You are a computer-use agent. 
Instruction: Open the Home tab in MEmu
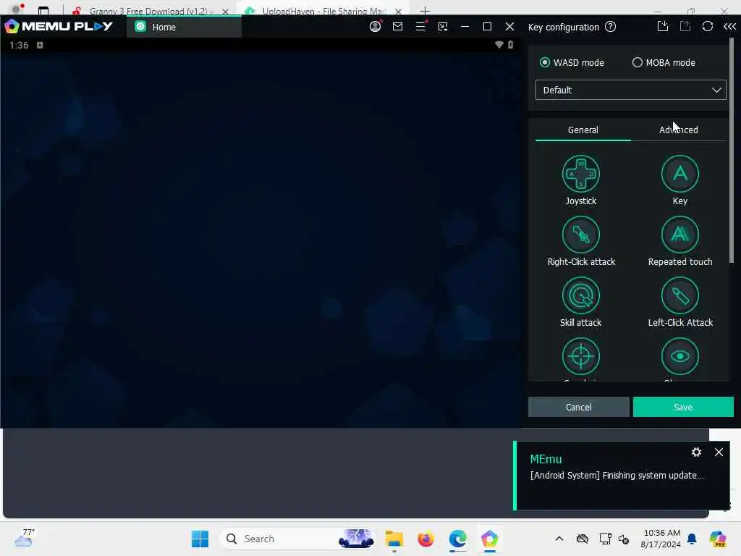point(185,27)
